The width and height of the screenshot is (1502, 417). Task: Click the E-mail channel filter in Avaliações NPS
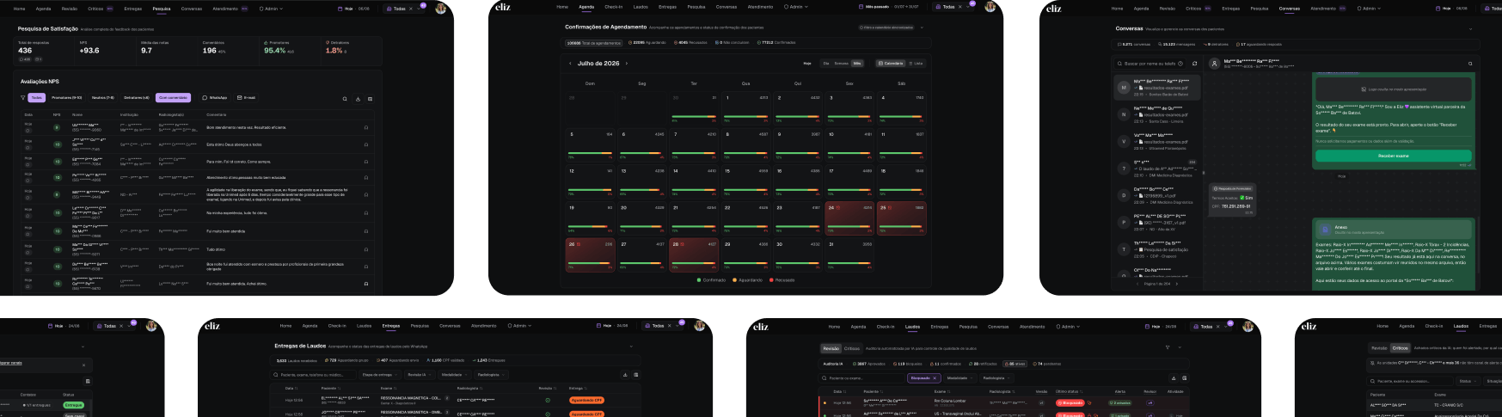[246, 98]
